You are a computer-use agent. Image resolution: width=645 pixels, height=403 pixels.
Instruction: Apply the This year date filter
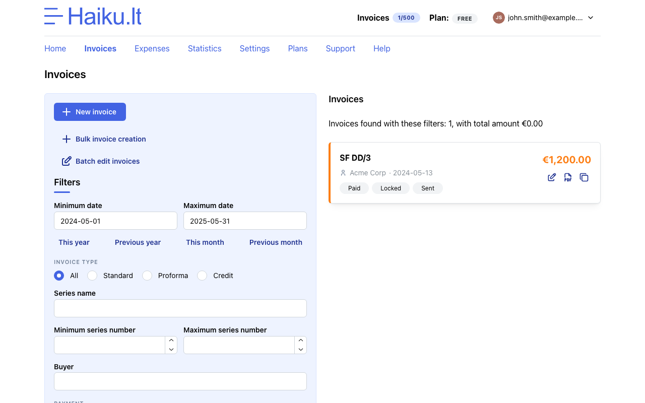[x=74, y=242]
